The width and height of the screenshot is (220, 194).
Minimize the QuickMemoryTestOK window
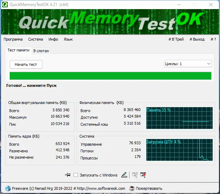tap(179, 5)
